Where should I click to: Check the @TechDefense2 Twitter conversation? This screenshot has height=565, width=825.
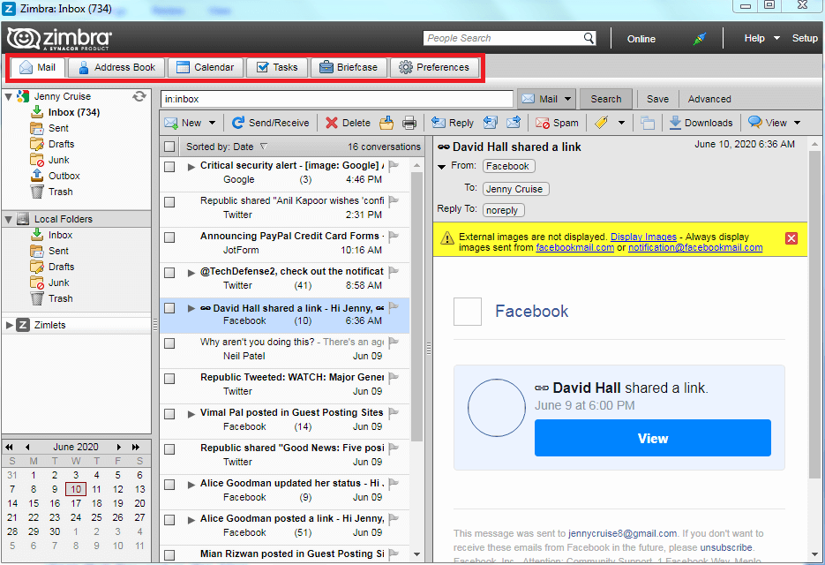169,273
